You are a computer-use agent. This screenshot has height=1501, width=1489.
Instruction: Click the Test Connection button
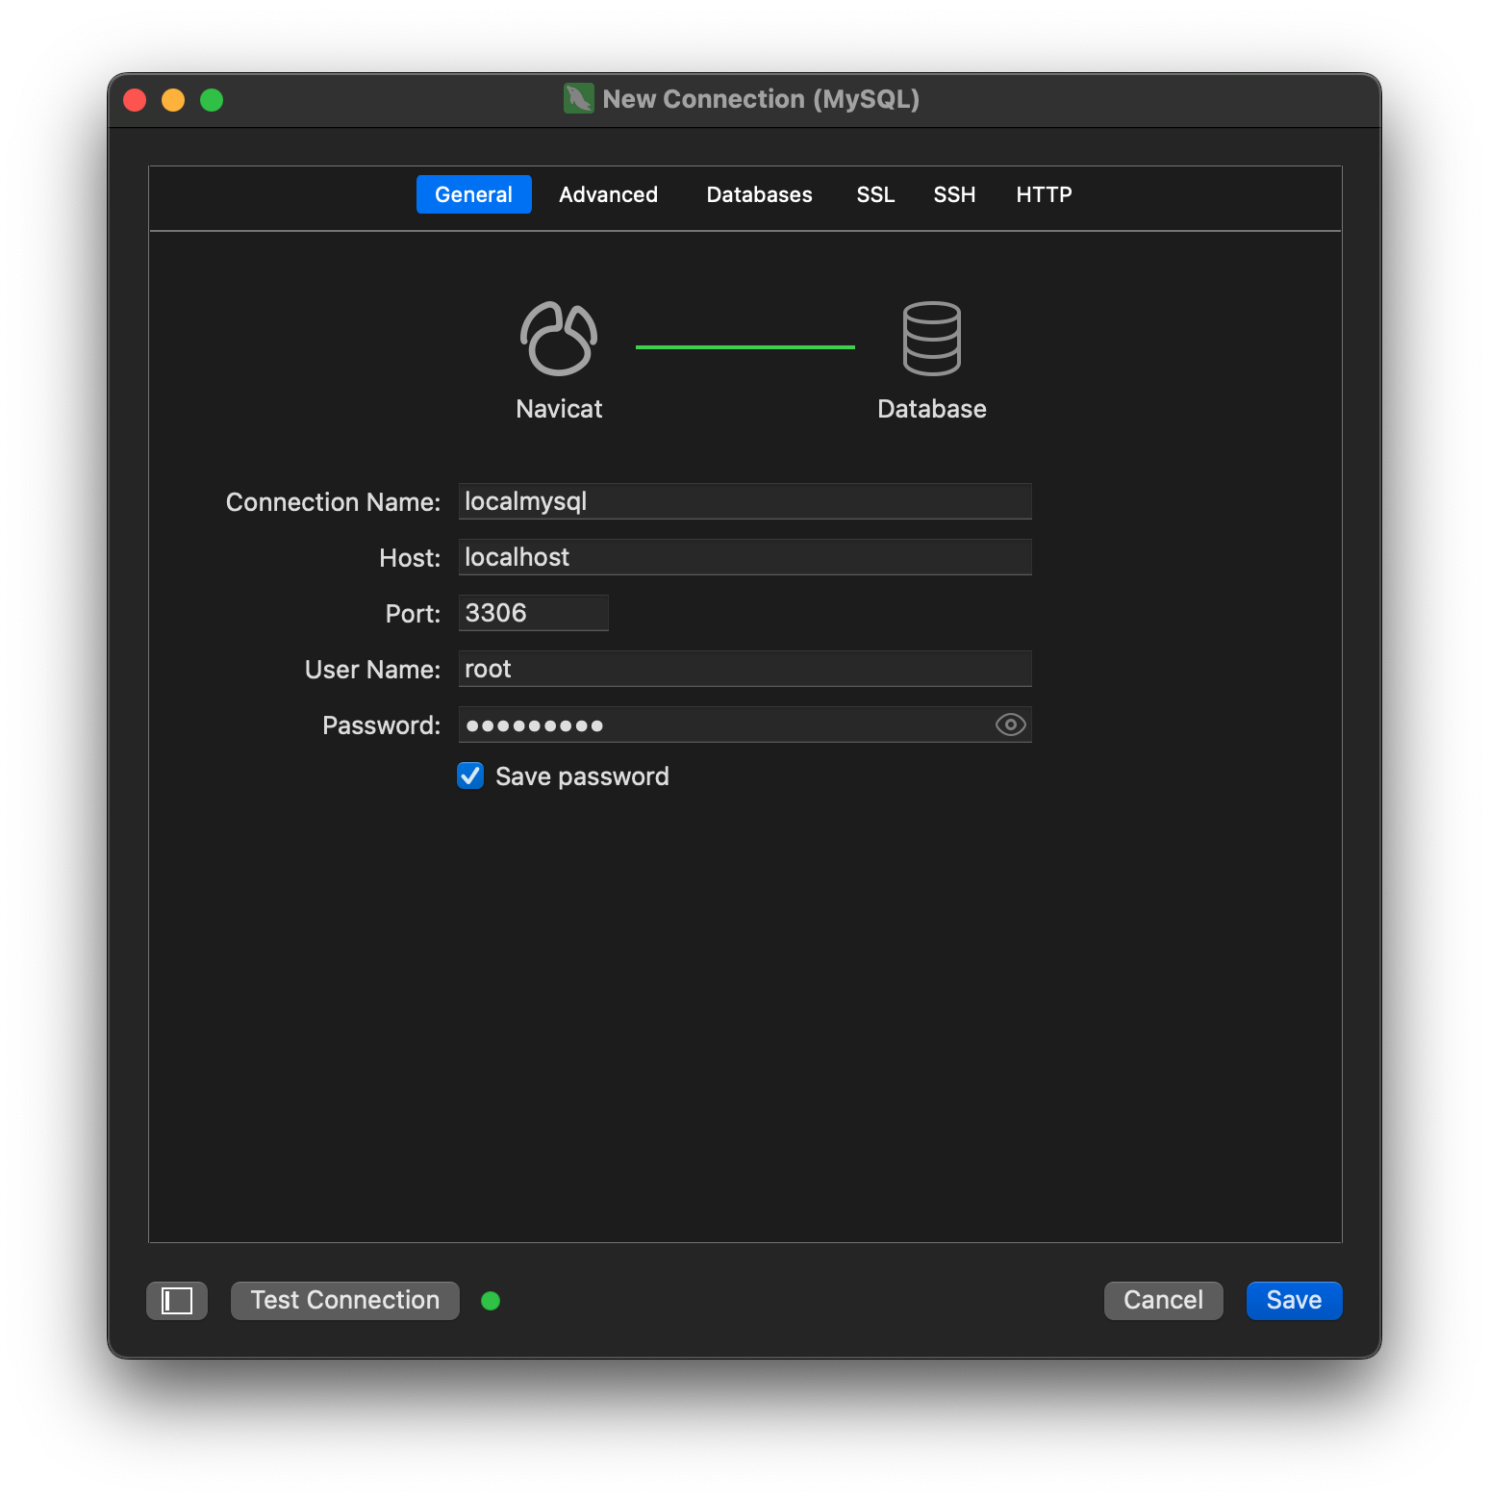pos(344,1300)
